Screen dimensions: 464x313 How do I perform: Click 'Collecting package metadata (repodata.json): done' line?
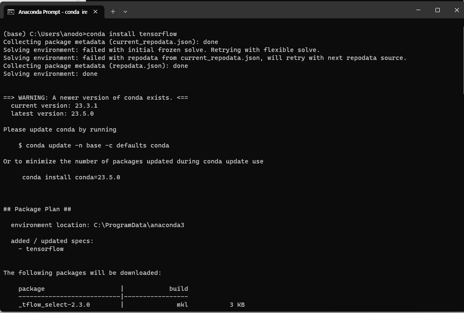(x=96, y=66)
